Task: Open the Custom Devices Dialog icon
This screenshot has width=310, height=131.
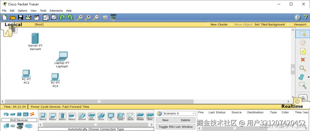Action: 113,17
